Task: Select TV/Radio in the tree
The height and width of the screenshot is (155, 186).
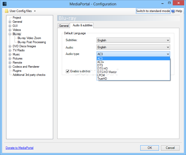Action: point(19,50)
